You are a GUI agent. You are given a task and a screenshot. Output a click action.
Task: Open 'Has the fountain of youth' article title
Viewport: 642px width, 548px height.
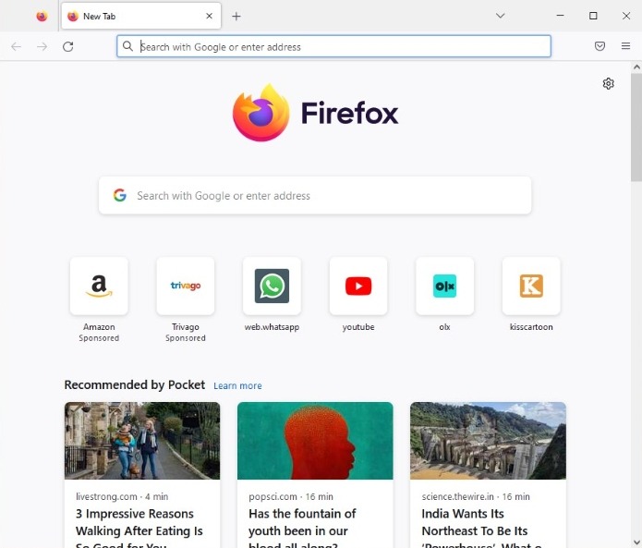click(302, 529)
